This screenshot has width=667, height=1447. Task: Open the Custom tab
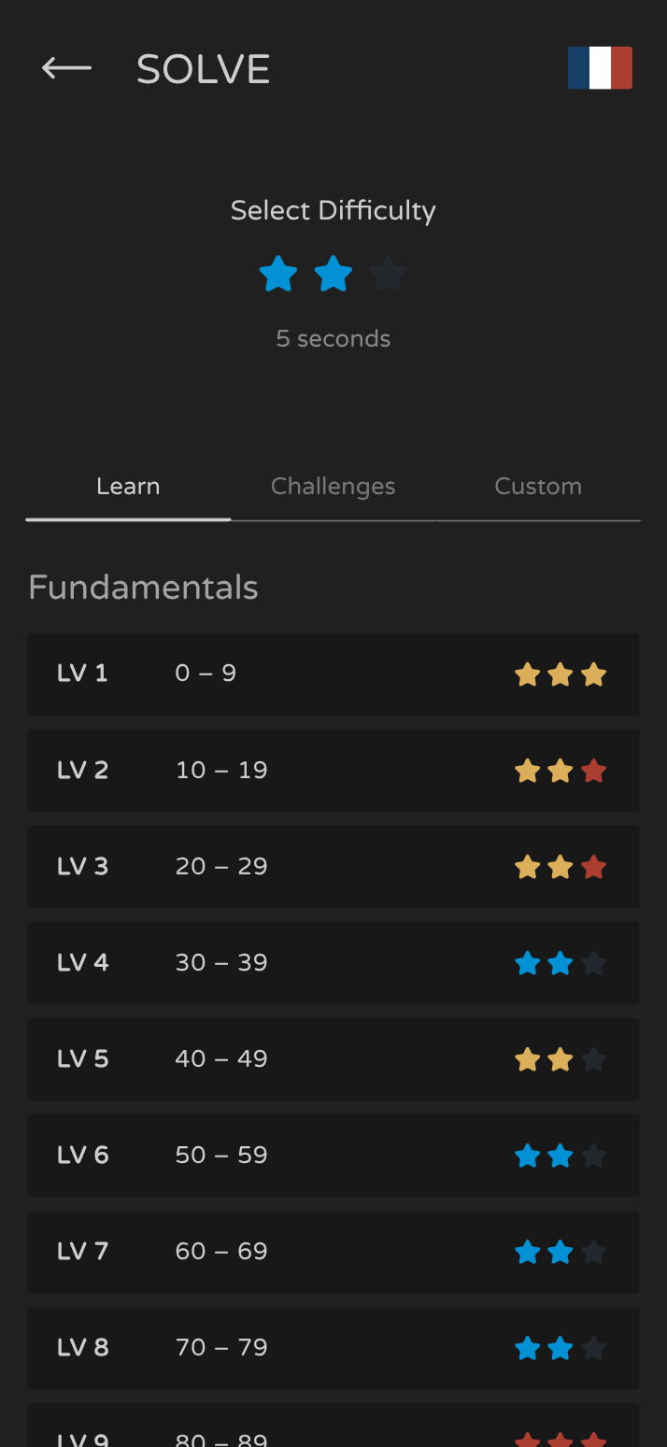click(x=538, y=487)
